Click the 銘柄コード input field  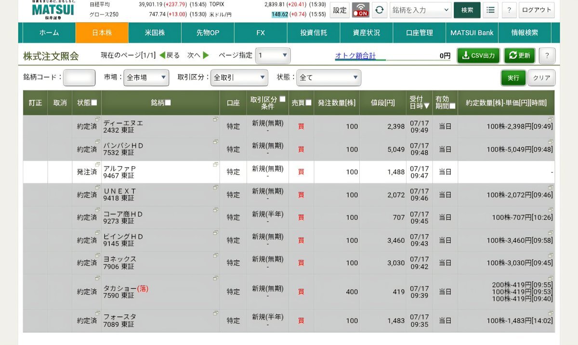(79, 77)
